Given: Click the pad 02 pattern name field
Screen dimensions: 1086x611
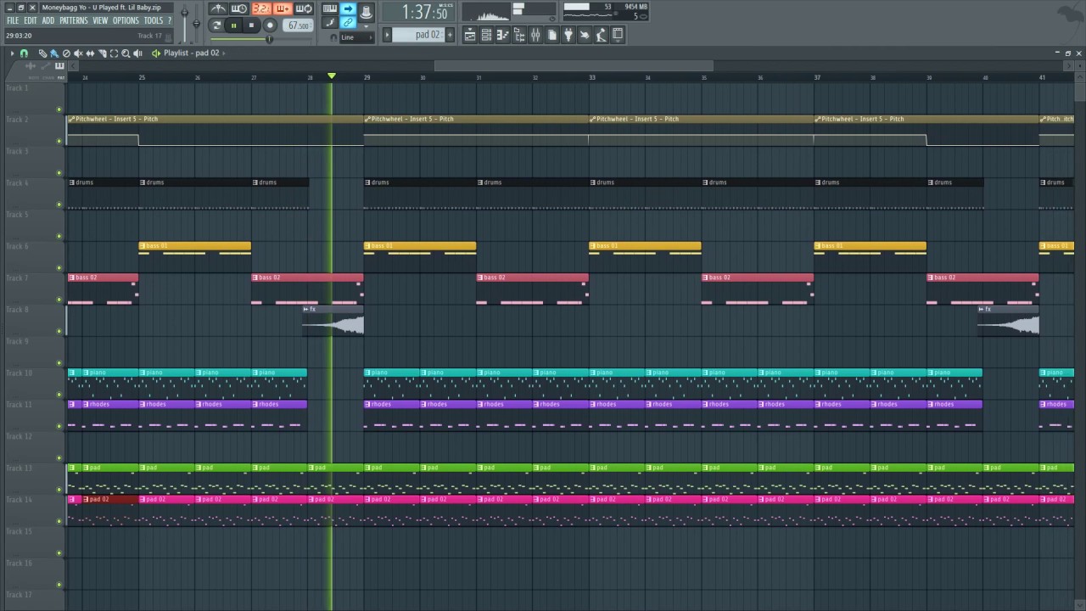Looking at the screenshot, I should tap(418, 35).
